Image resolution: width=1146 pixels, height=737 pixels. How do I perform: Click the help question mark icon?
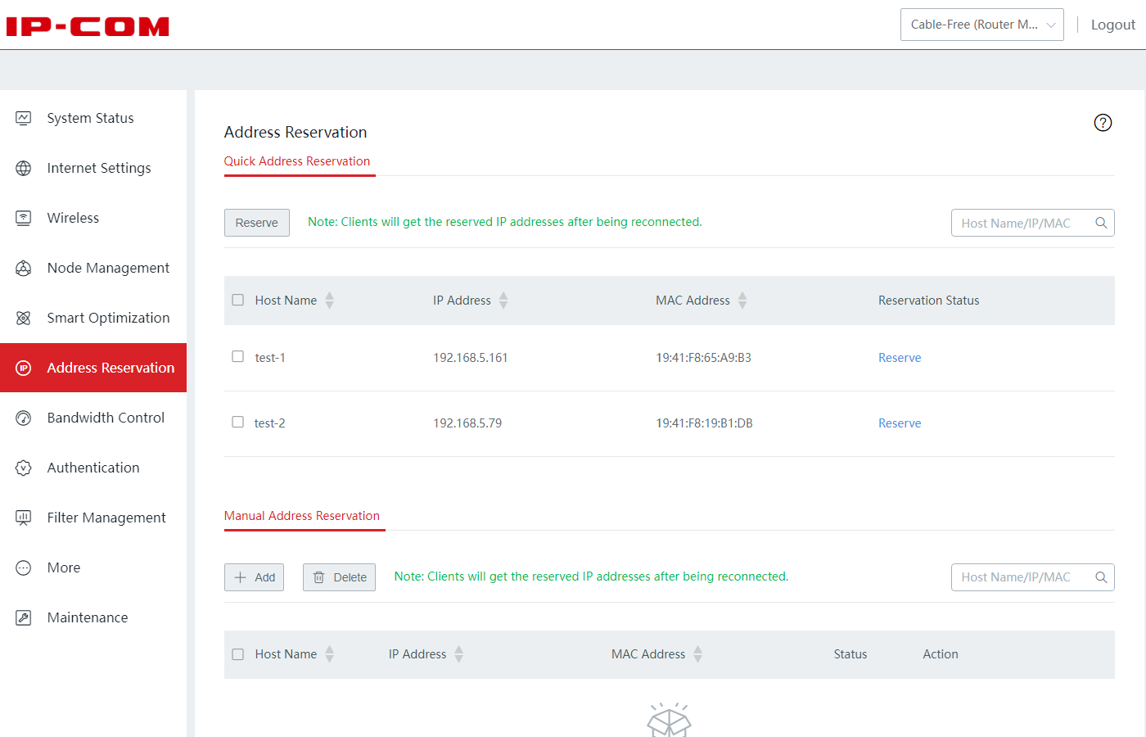click(1103, 123)
